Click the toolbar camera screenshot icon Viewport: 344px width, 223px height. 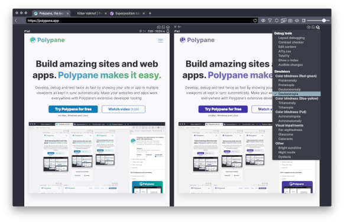290,21
